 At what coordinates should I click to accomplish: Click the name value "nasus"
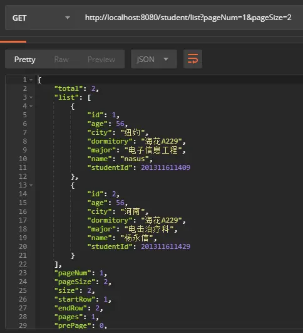pos(135,159)
